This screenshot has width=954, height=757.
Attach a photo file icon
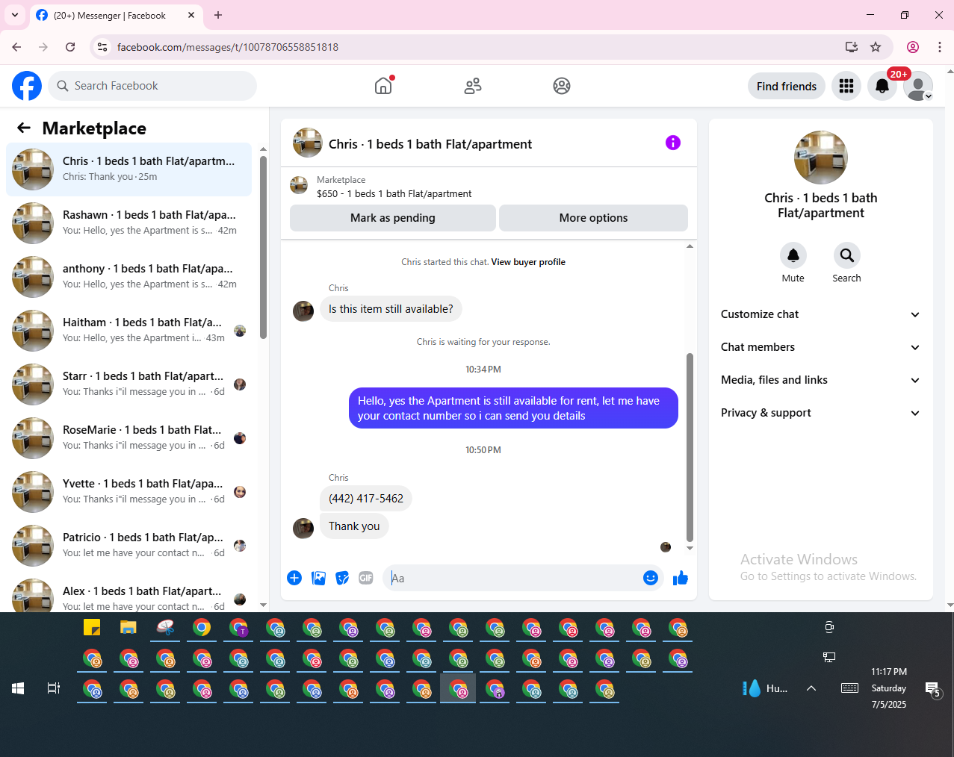point(318,578)
